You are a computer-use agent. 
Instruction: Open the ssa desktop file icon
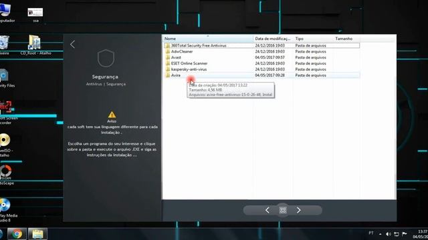point(35,15)
